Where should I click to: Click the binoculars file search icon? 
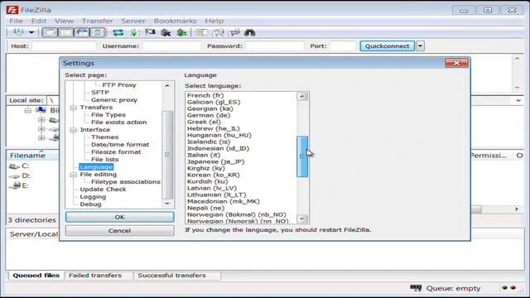[x=250, y=32]
